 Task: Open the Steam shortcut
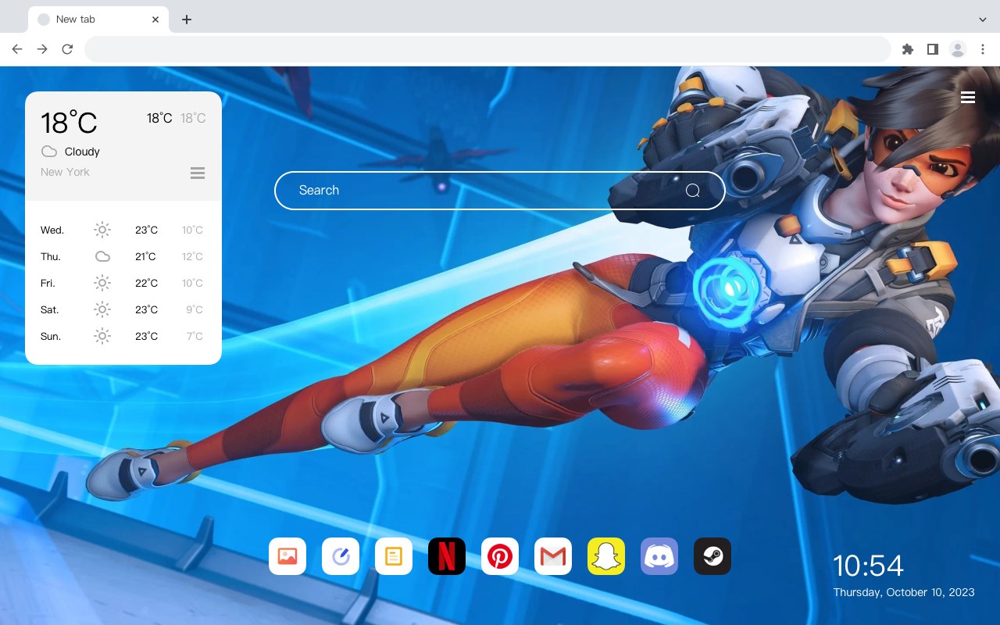click(712, 556)
